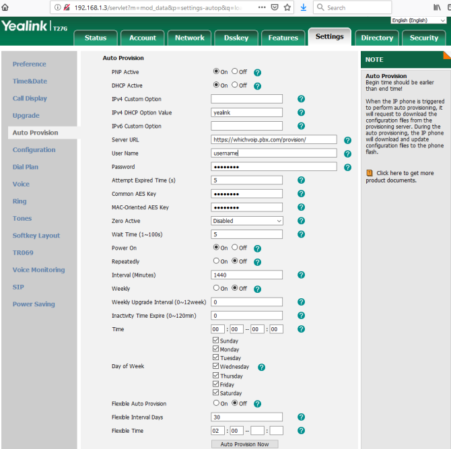This screenshot has width=451, height=449.
Task: Open Time&Date settings in sidebar
Action: pos(30,81)
